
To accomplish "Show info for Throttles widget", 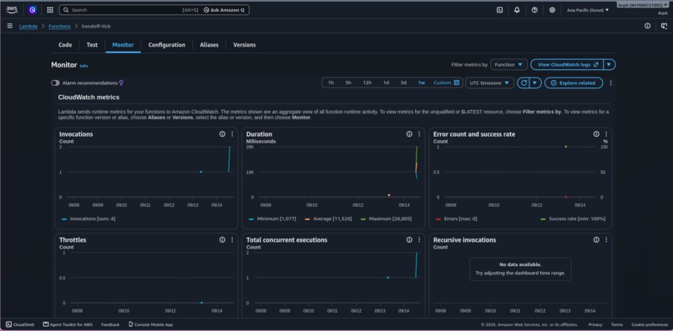I will 222,239.
